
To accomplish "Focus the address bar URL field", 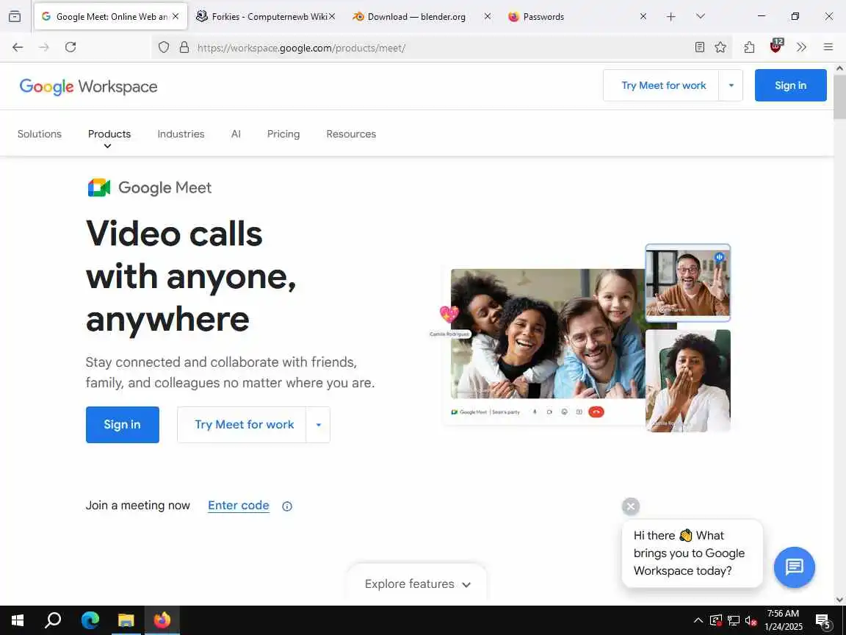I will pyautogui.click(x=442, y=48).
